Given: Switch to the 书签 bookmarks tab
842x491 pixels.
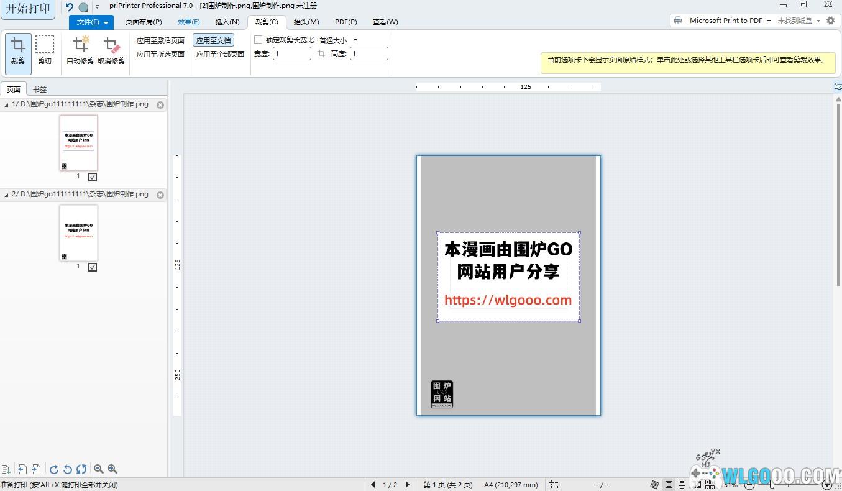Looking at the screenshot, I should tap(40, 89).
